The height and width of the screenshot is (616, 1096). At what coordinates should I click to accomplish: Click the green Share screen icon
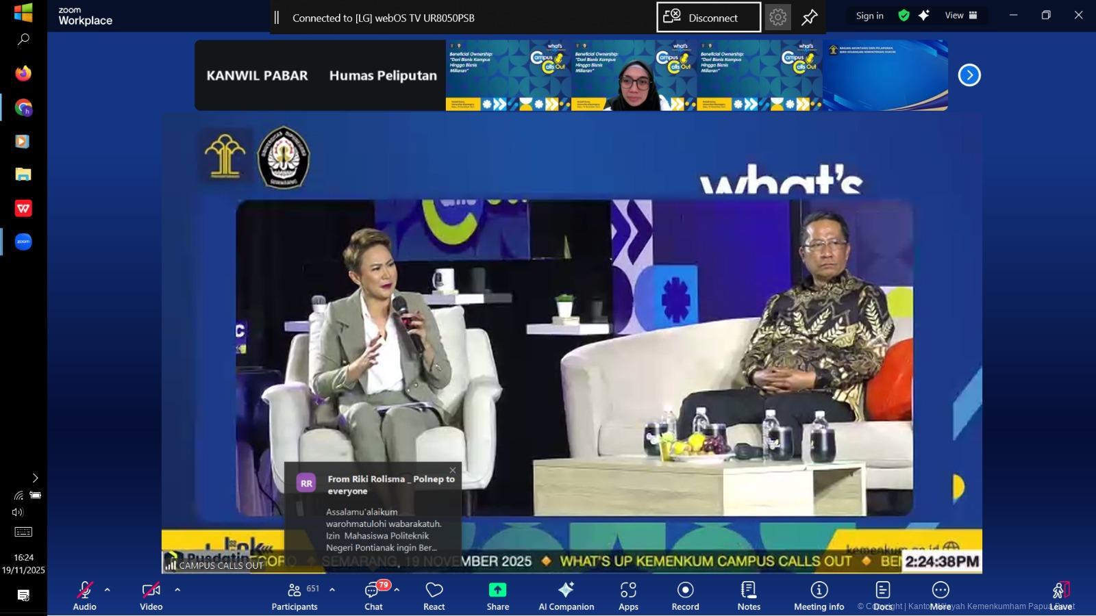point(497,590)
